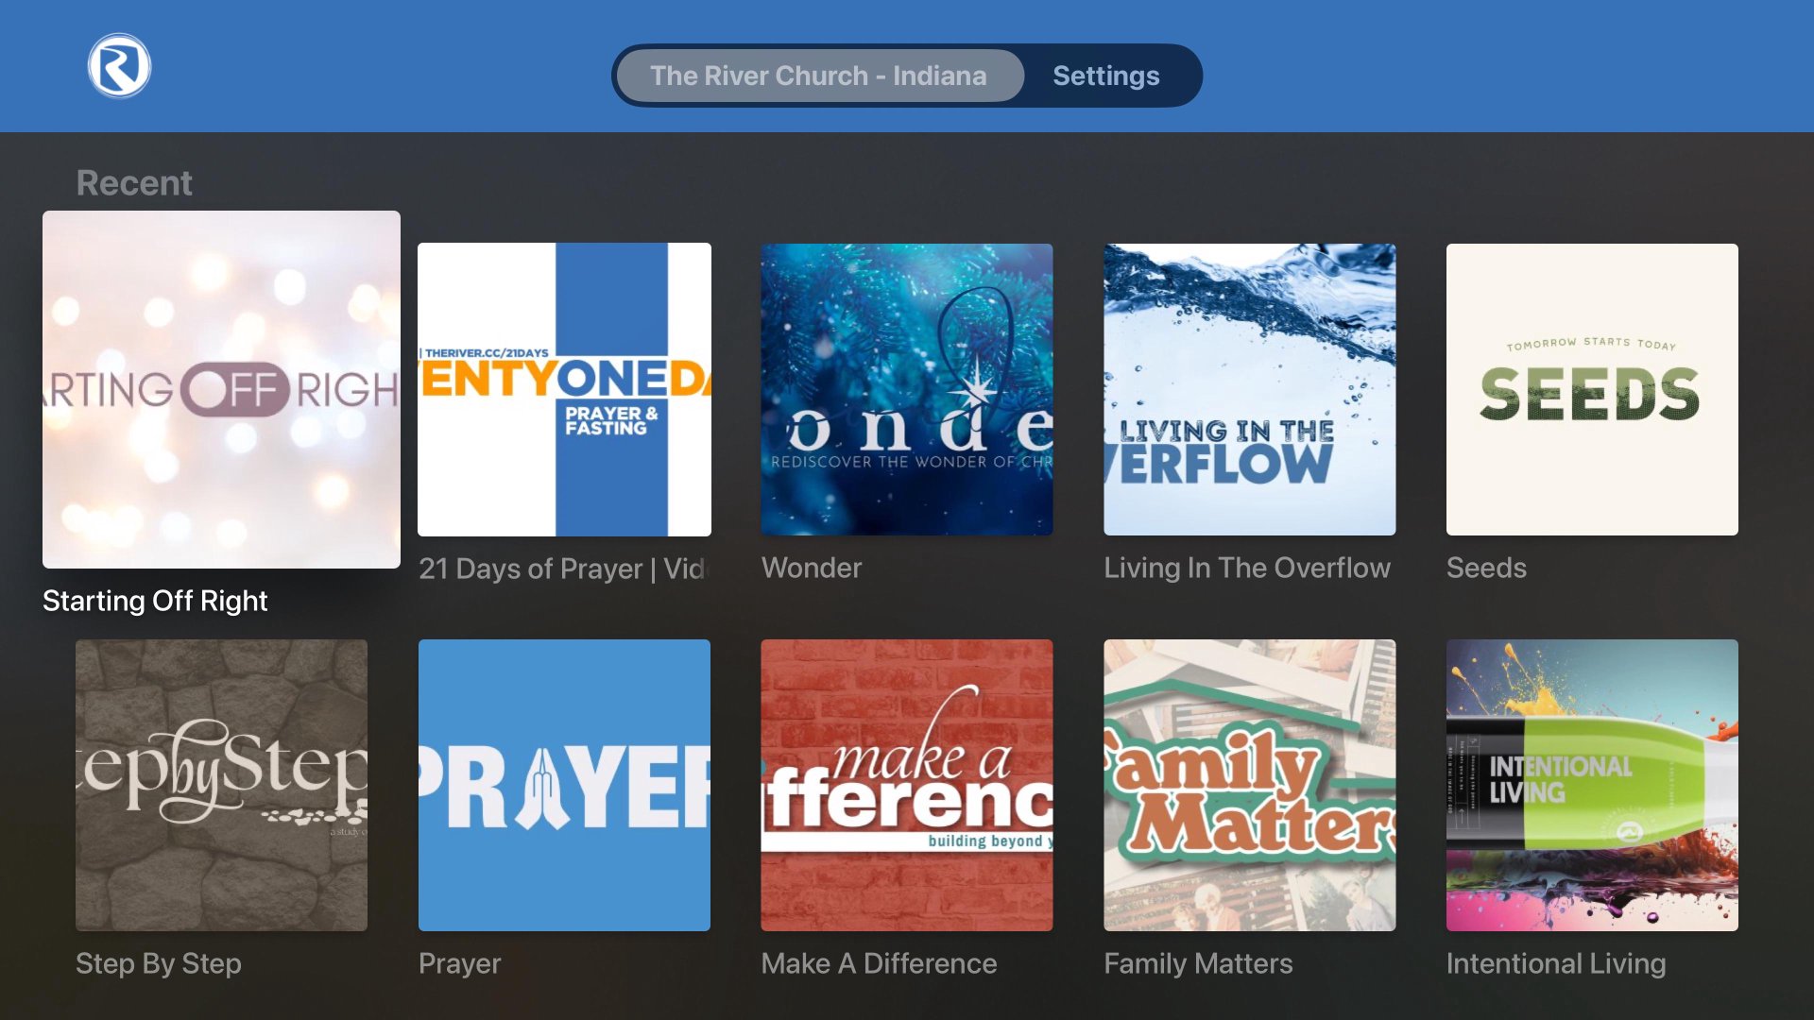Select the Wonder series thumbnail
Image resolution: width=1814 pixels, height=1020 pixels.
[907, 389]
